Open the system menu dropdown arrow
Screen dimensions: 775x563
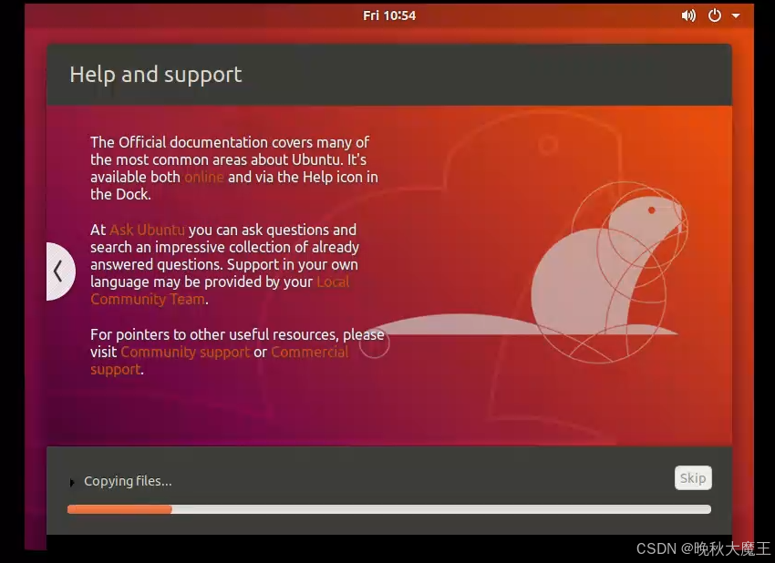tap(736, 15)
